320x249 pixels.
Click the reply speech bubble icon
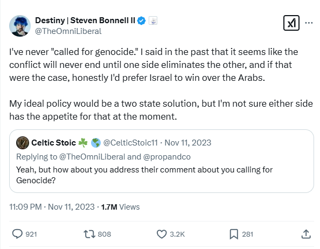click(x=17, y=234)
